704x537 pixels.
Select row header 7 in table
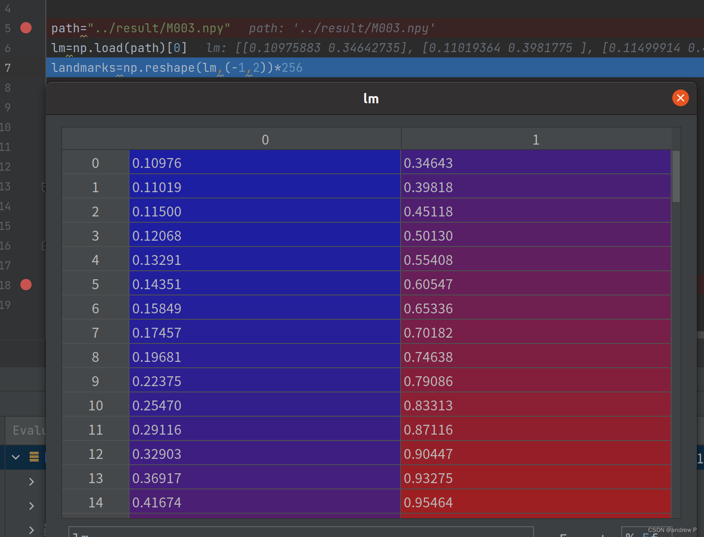(x=95, y=333)
